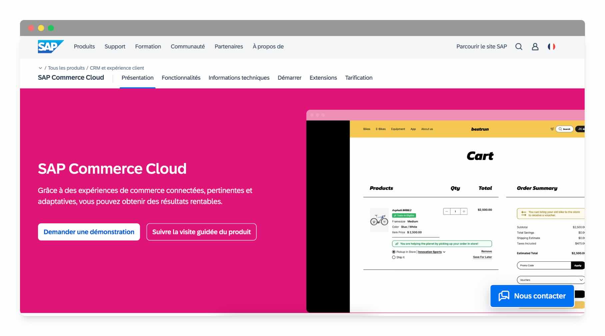
Task: Open the Vouchers dropdown
Action: click(551, 280)
